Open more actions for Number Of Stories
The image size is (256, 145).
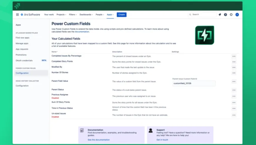[234, 73]
